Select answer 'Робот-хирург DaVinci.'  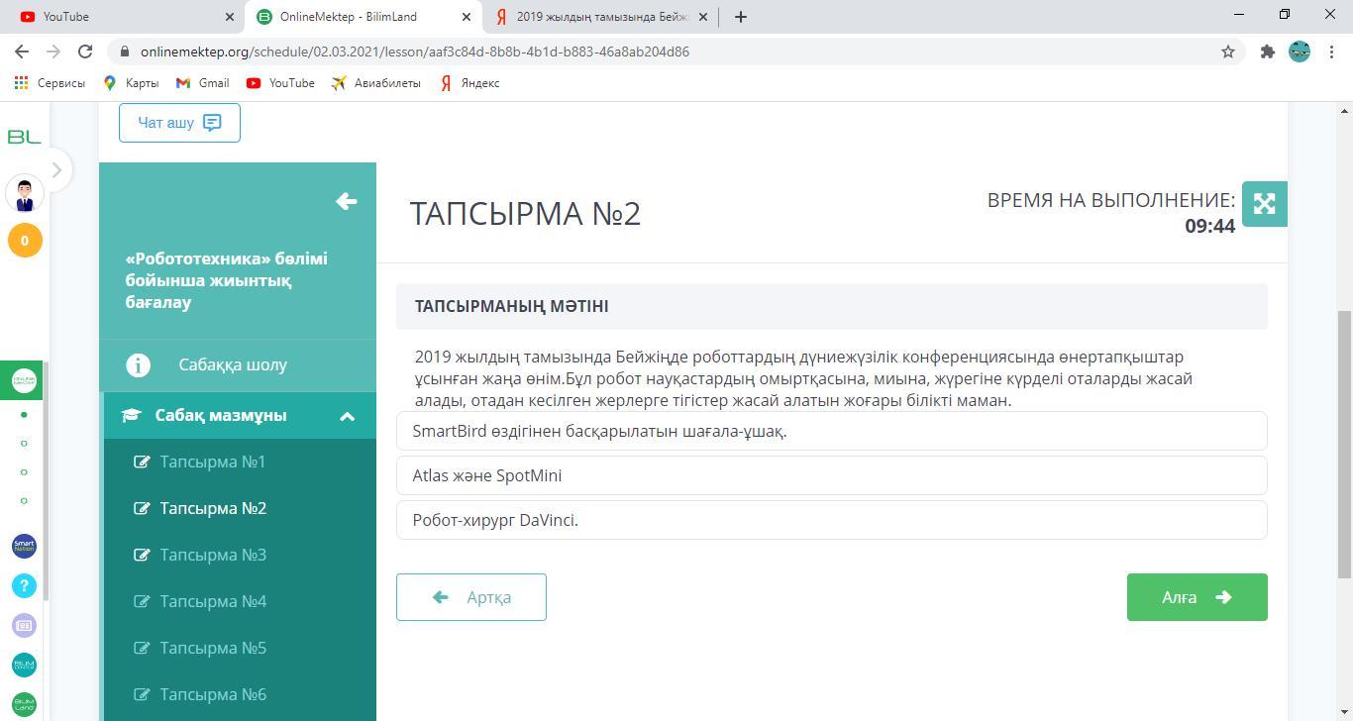tap(831, 520)
